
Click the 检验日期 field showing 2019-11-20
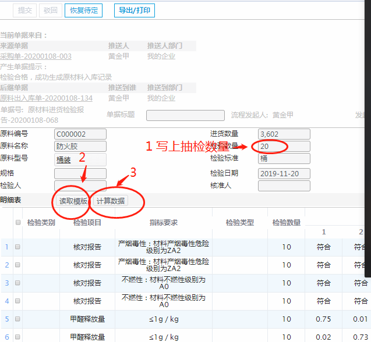[x=284, y=174]
